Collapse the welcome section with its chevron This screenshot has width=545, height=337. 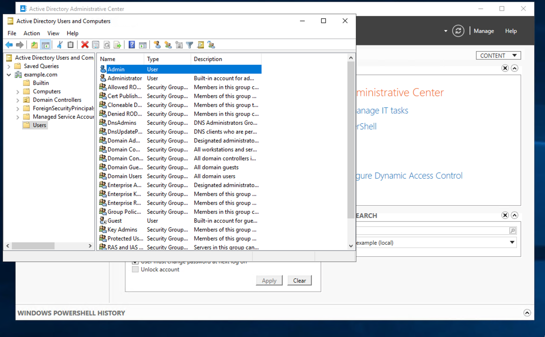tap(514, 68)
